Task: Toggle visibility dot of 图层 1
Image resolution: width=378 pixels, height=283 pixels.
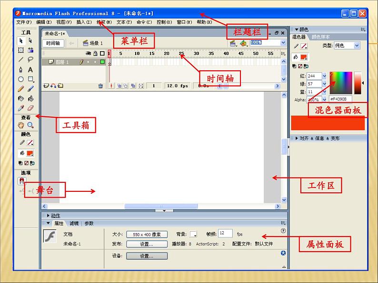Action: (88, 62)
